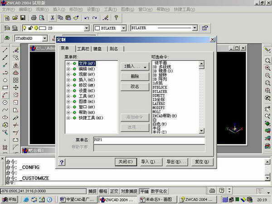272x204 pixels.
Task: Open the Layers manager icon
Action: (8, 28)
